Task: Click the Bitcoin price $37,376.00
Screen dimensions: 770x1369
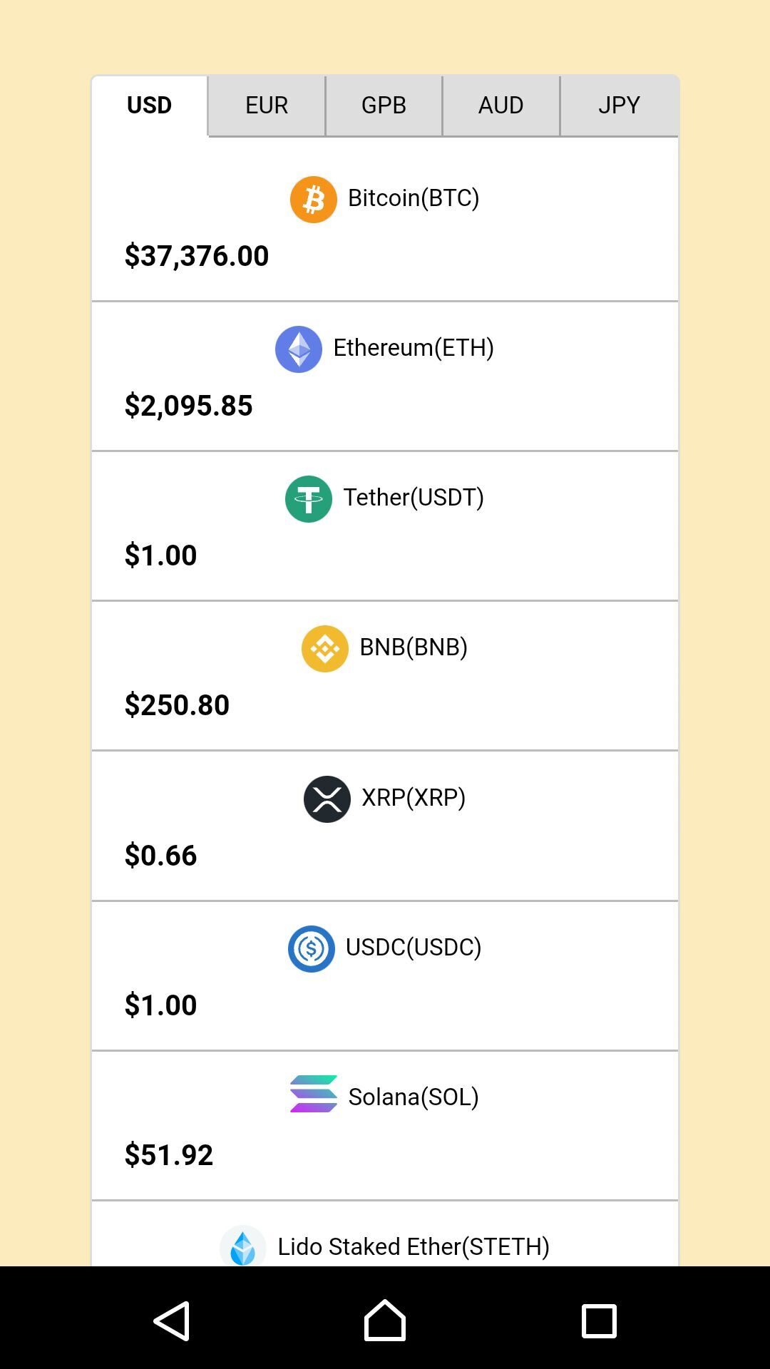Action: point(197,256)
